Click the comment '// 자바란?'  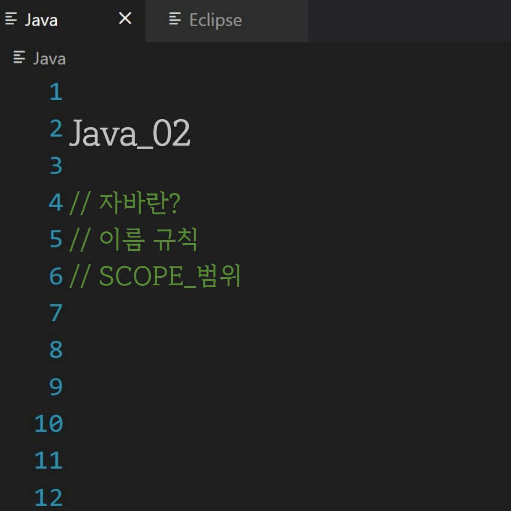click(x=125, y=203)
